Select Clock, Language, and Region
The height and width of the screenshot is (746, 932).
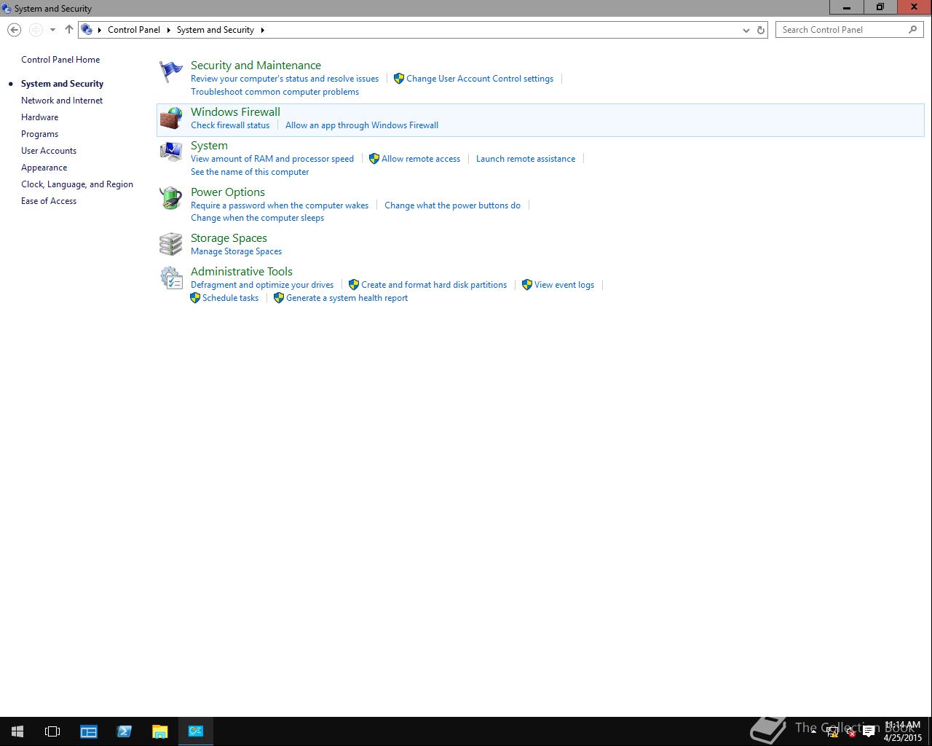point(77,184)
